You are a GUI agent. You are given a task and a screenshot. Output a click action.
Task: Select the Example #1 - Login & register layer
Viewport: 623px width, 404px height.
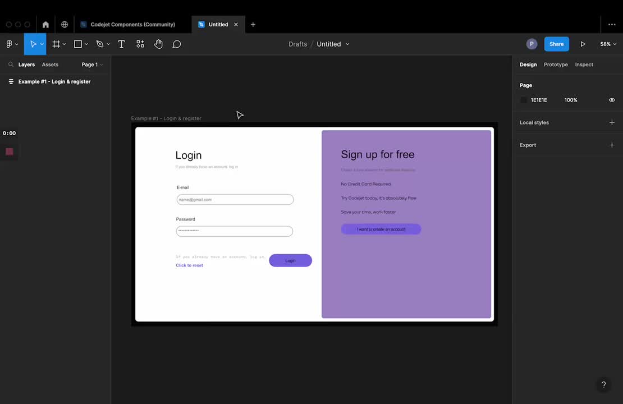tap(54, 81)
